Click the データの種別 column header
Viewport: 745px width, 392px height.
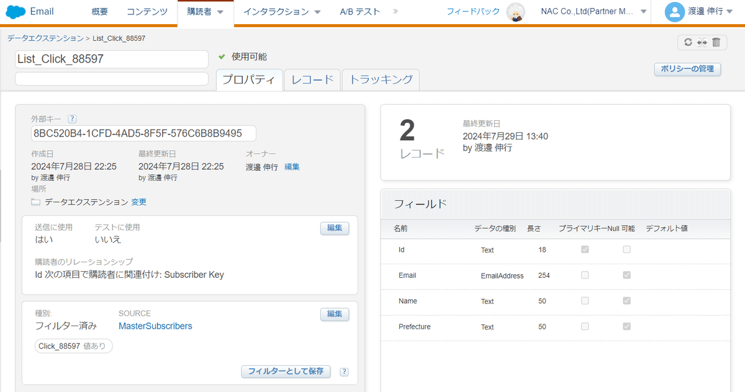(x=495, y=229)
